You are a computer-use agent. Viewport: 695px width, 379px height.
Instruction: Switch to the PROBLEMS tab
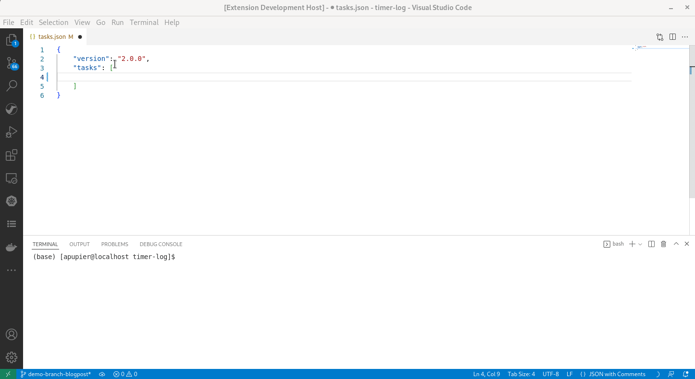(x=114, y=244)
